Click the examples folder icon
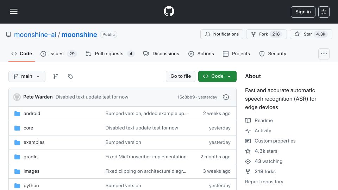This screenshot has height=190, width=338. pyautogui.click(x=17, y=142)
